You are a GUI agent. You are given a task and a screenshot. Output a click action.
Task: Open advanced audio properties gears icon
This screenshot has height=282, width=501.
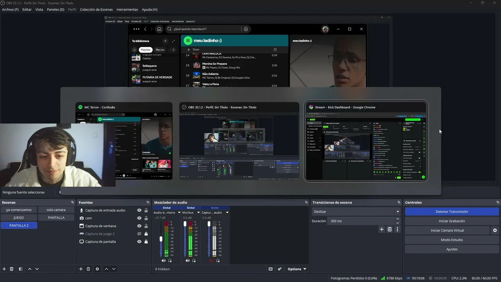[x=279, y=269]
